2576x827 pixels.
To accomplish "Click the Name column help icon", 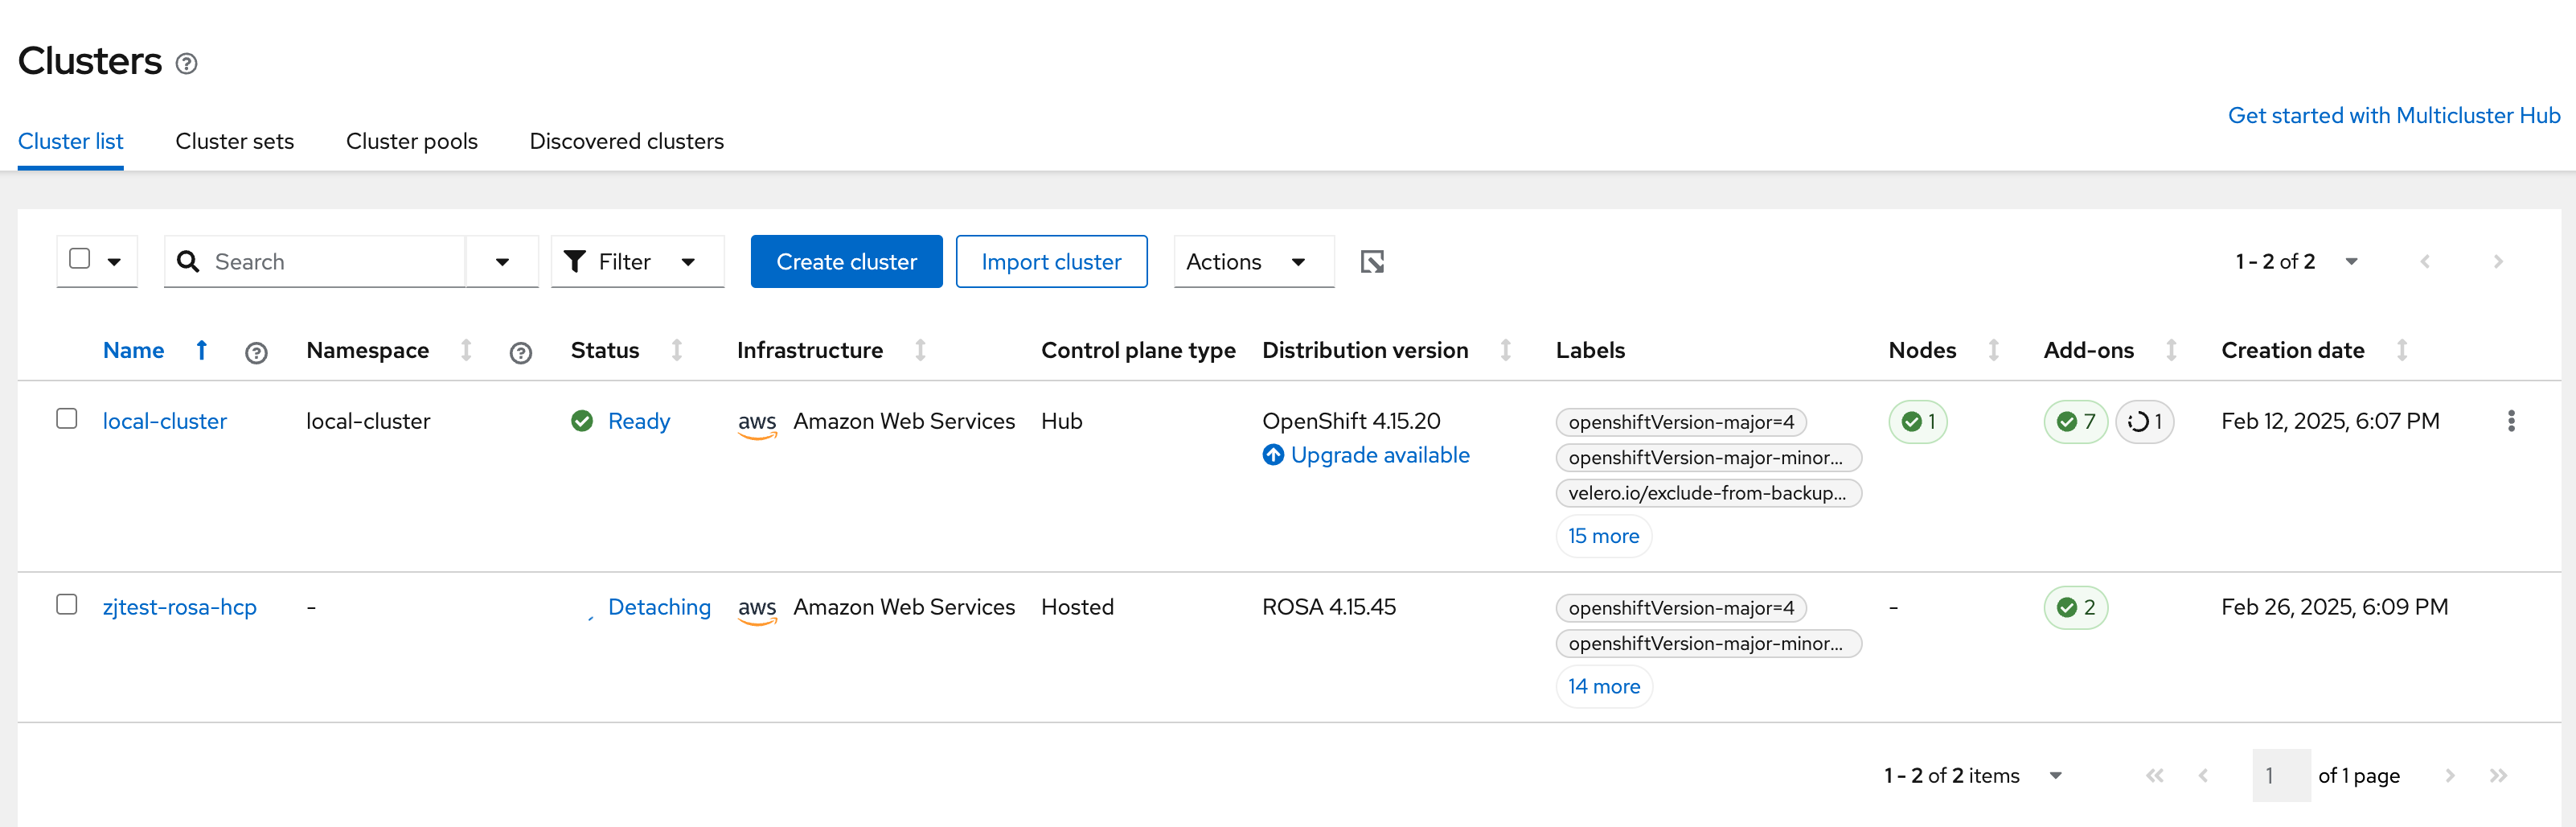I will (x=256, y=352).
